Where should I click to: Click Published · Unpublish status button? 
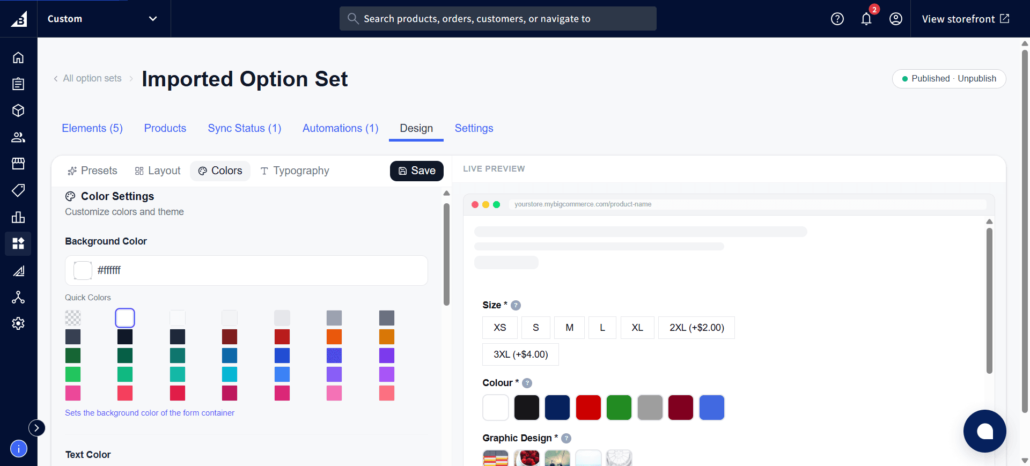tap(949, 78)
